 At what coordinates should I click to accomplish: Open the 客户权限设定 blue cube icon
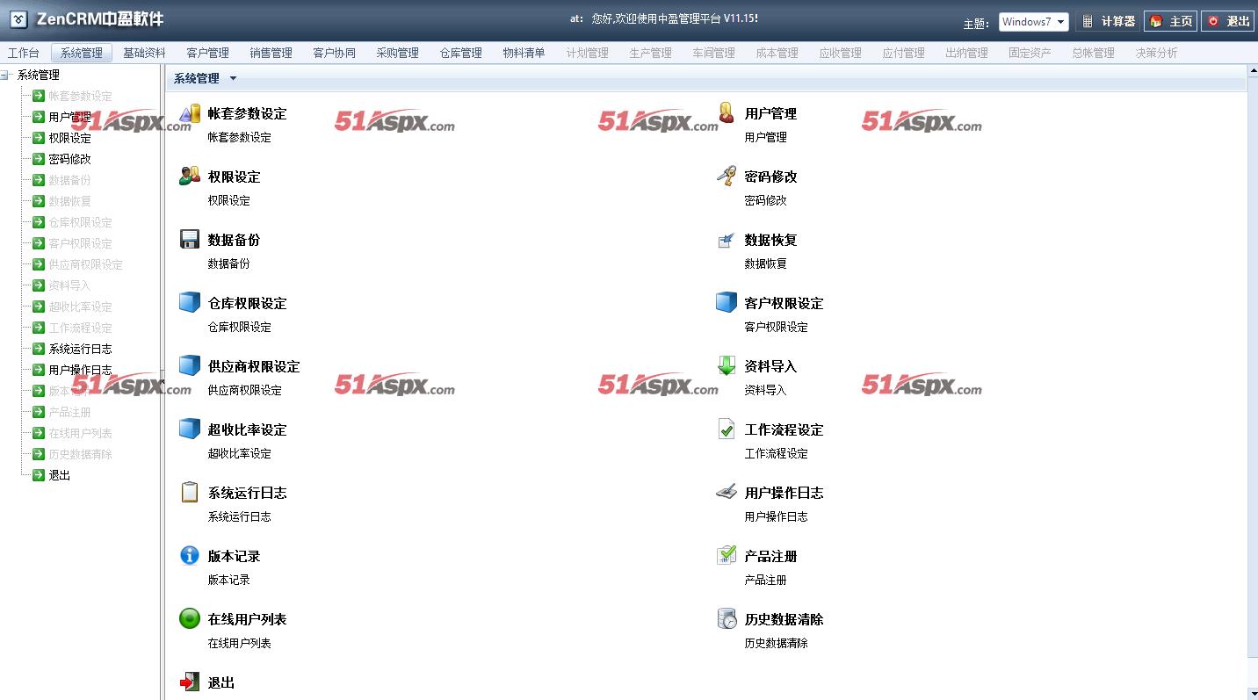[x=727, y=302]
